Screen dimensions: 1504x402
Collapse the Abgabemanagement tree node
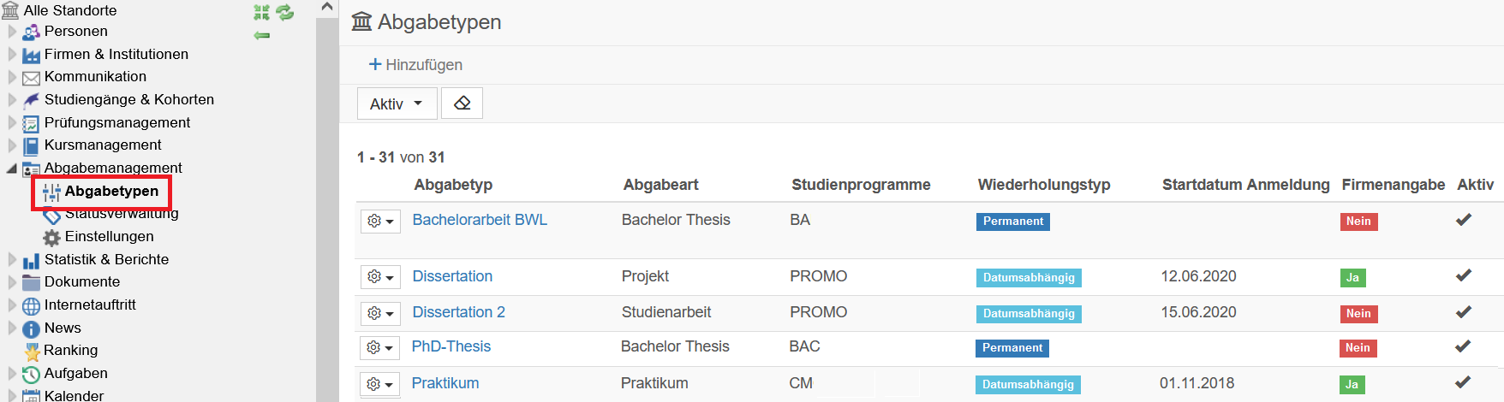[x=12, y=168]
